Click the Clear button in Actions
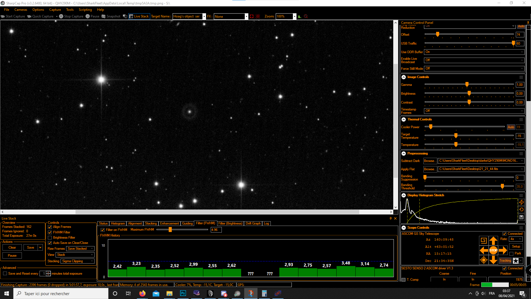 pyautogui.click(x=12, y=248)
